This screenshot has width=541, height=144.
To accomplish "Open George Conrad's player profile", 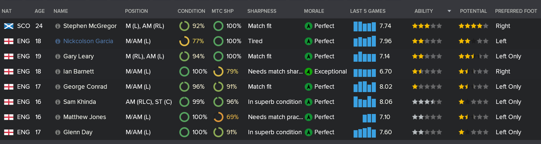I will tap(85, 87).
